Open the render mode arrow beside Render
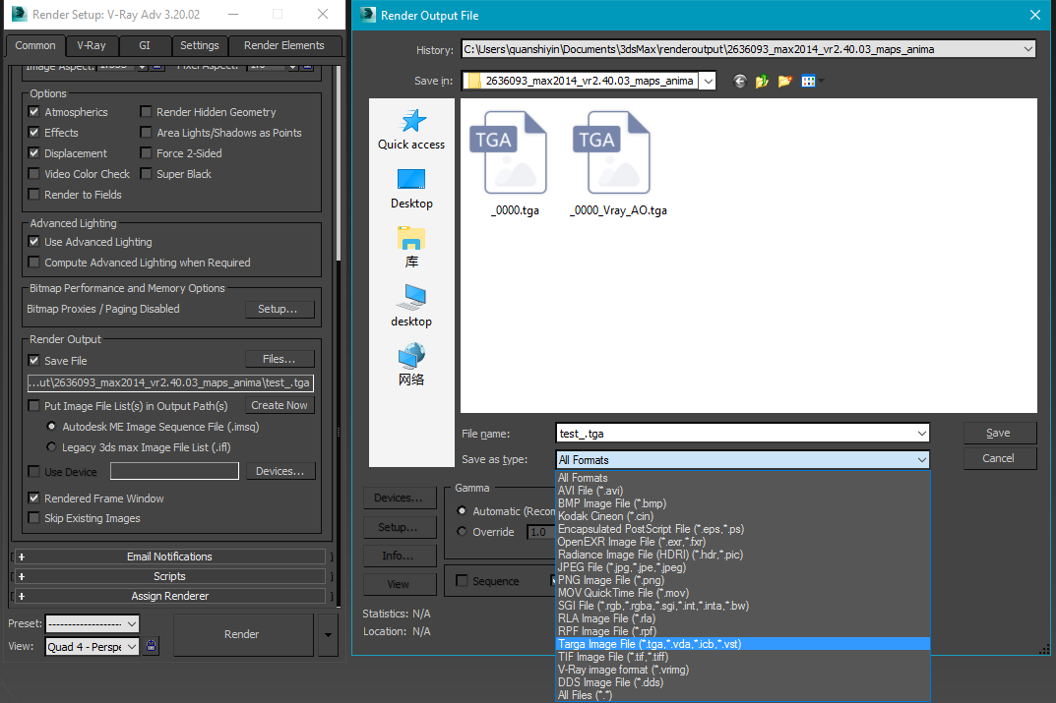Image resolution: width=1056 pixels, height=703 pixels. [x=328, y=634]
